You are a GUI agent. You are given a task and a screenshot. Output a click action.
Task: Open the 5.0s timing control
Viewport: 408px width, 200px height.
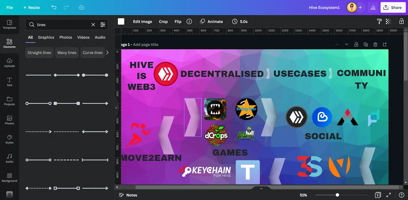coord(240,21)
